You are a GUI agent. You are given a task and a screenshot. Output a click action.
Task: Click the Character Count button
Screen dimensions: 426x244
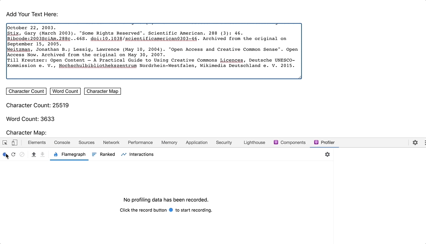[x=26, y=91]
